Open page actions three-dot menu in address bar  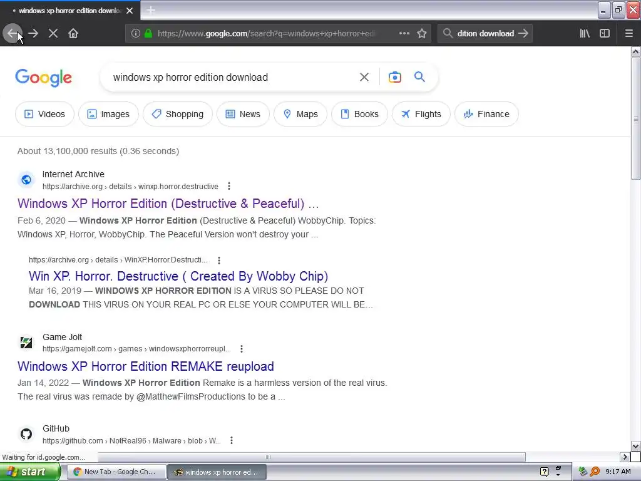tap(404, 33)
